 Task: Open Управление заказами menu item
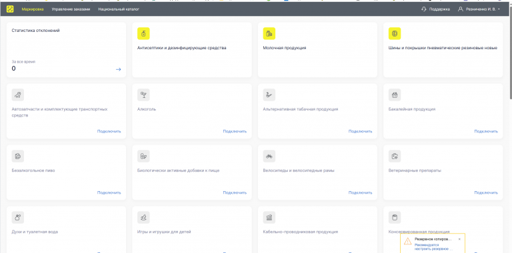71,9
